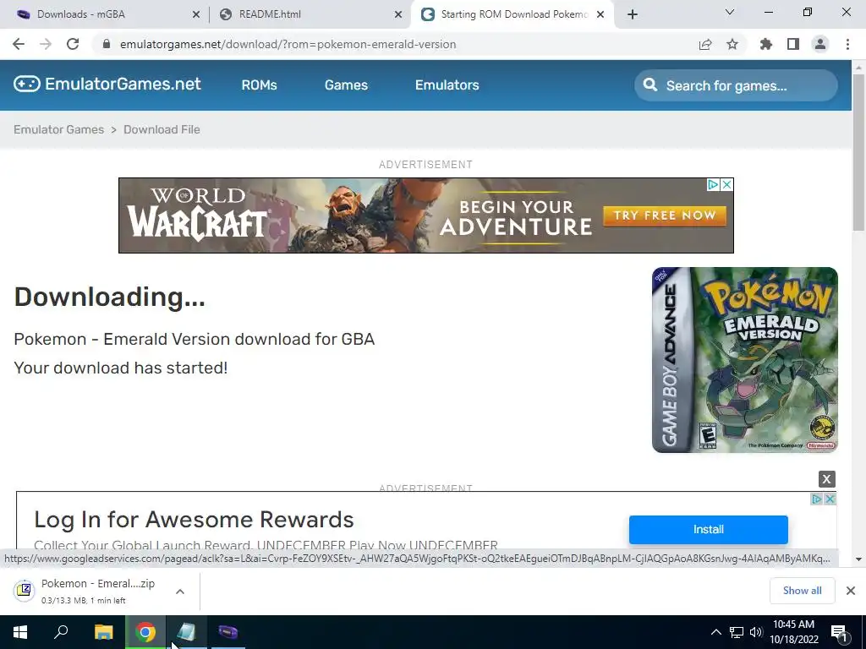Image resolution: width=866 pixels, height=649 pixels.
Task: Open AdChoices on rewards ad
Action: coord(816,499)
